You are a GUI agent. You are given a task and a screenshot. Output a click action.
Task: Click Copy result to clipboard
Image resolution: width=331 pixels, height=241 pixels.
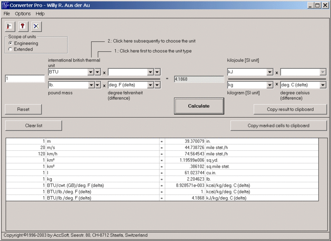coord(290,109)
